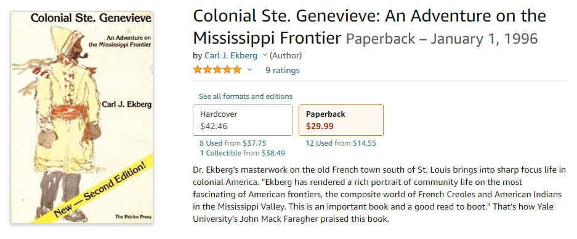Click the last star in the rating
The image size is (577, 239).
click(237, 69)
